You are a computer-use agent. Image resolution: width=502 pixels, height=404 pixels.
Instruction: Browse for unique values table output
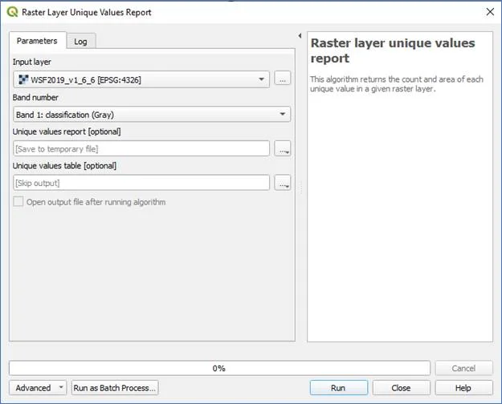[282, 183]
